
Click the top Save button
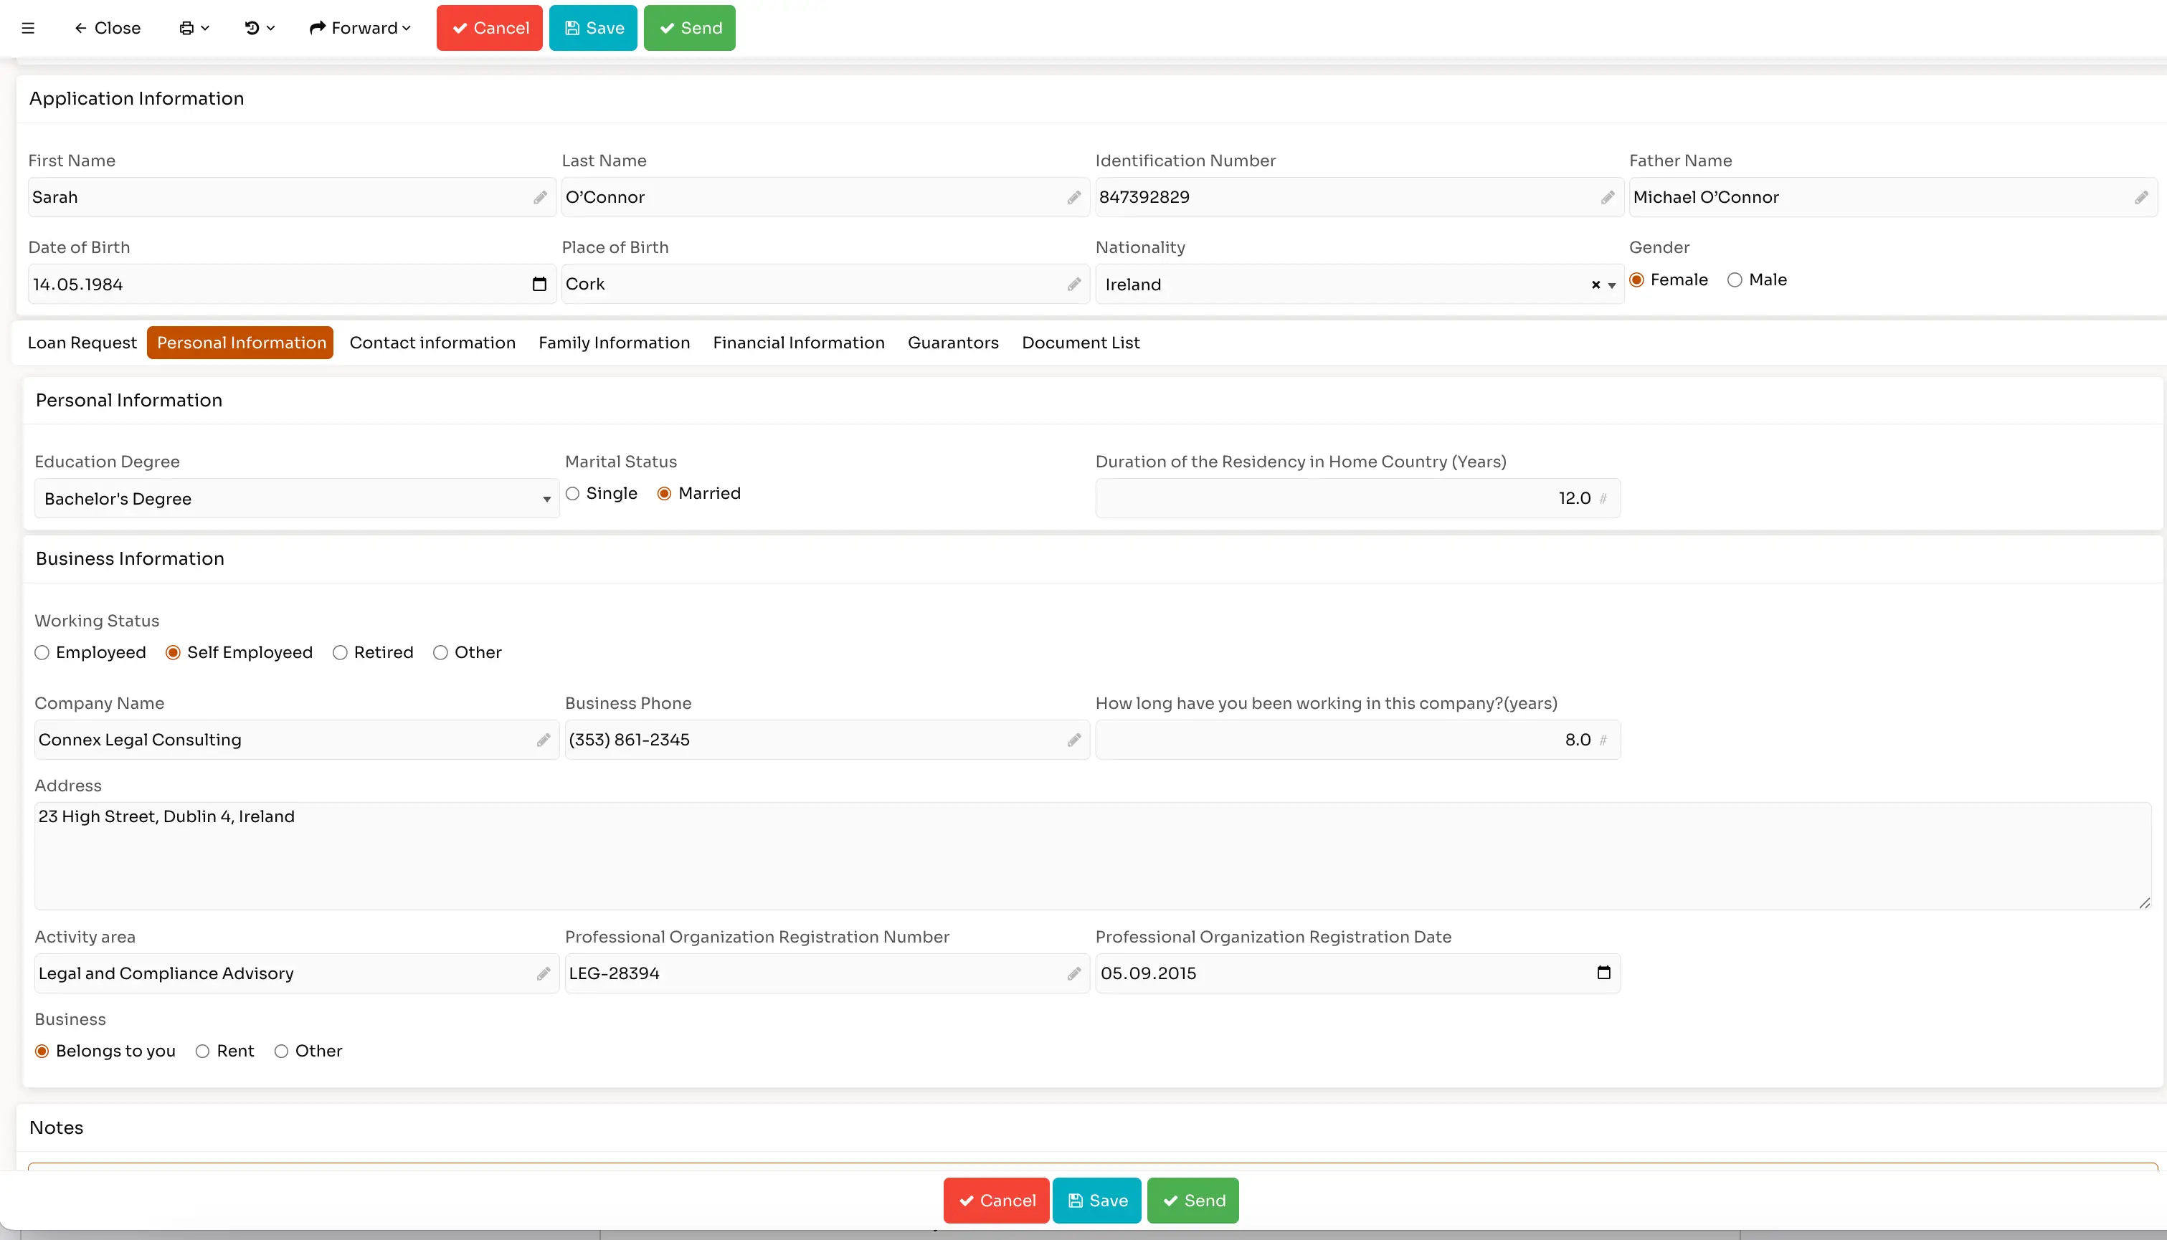(x=593, y=28)
